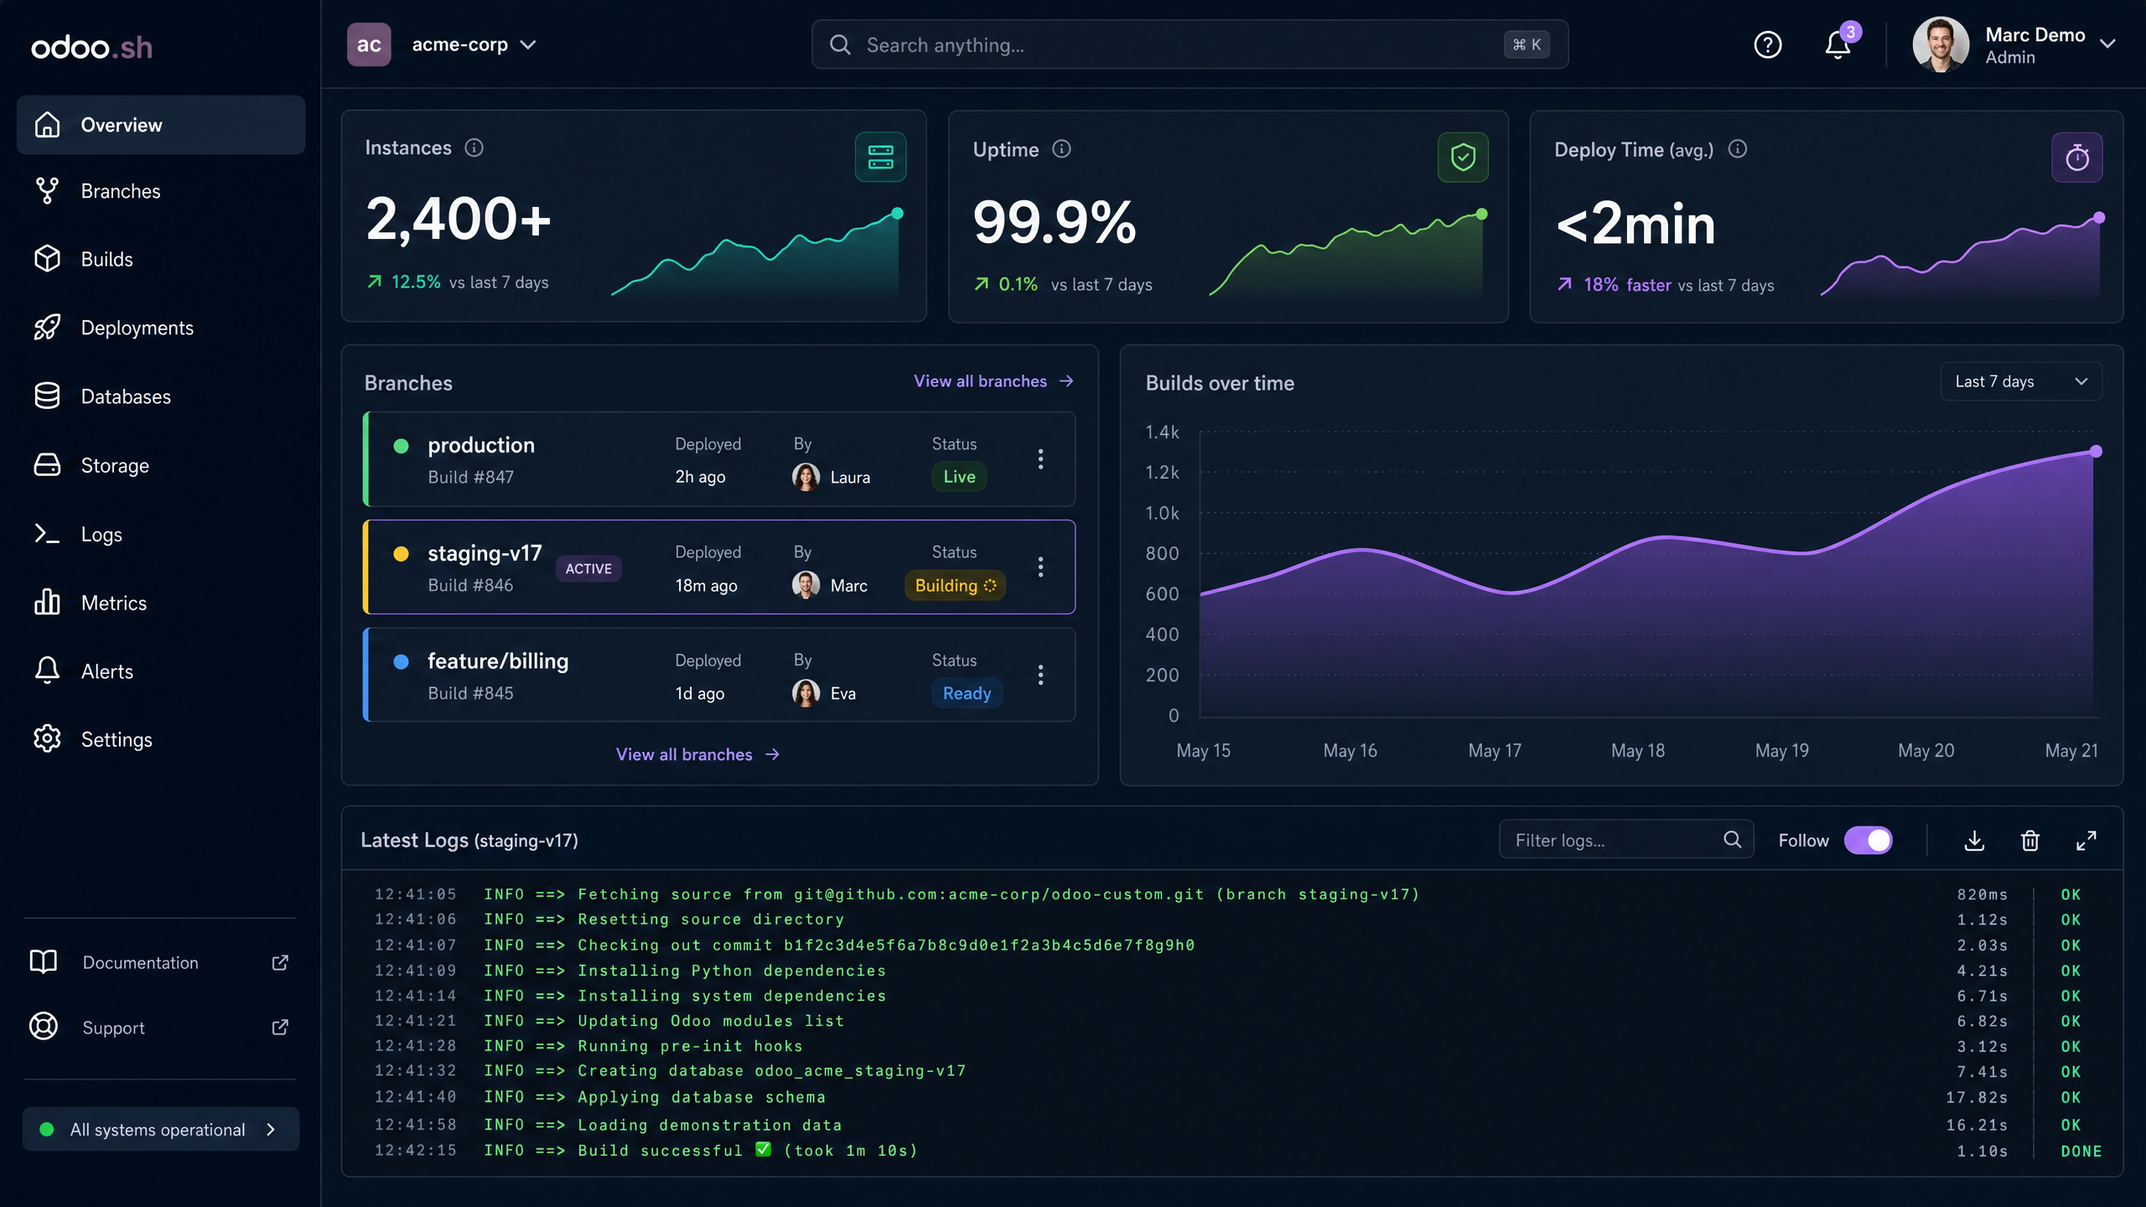
Task: Click the Deploy Time info icon
Action: coord(1739,149)
